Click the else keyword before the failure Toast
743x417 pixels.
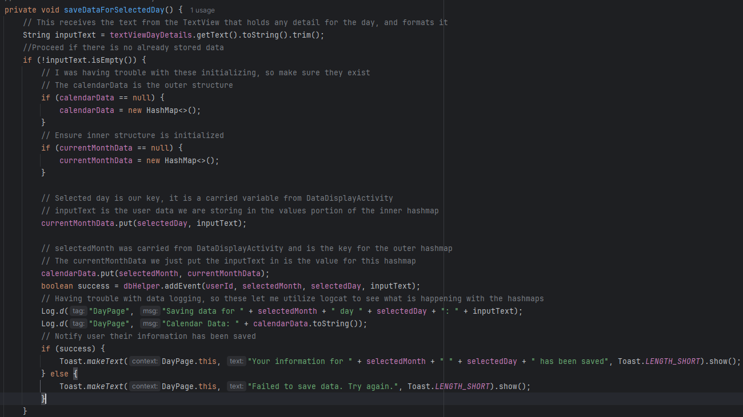tap(59, 374)
